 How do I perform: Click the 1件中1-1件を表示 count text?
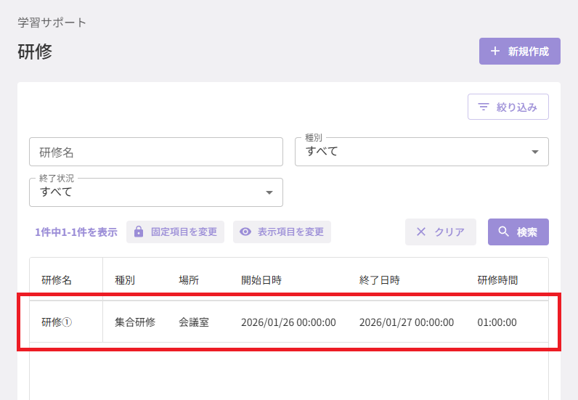click(x=76, y=232)
